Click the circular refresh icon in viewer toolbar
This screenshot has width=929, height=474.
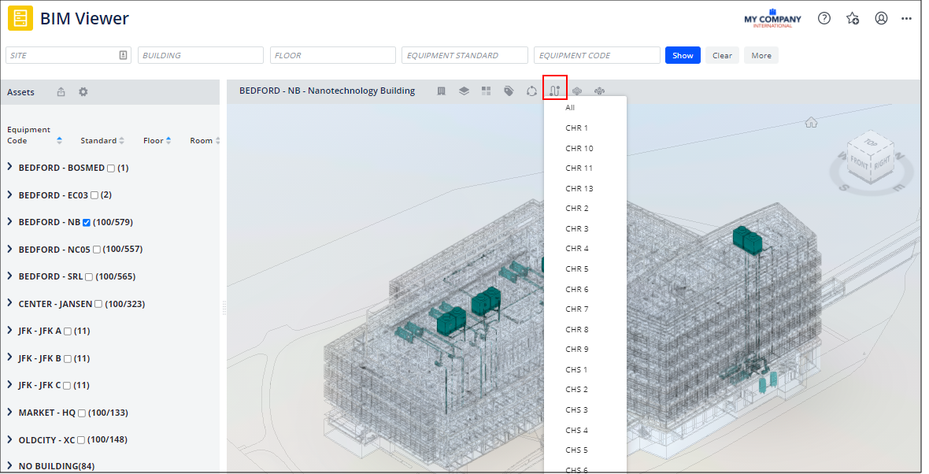point(531,91)
